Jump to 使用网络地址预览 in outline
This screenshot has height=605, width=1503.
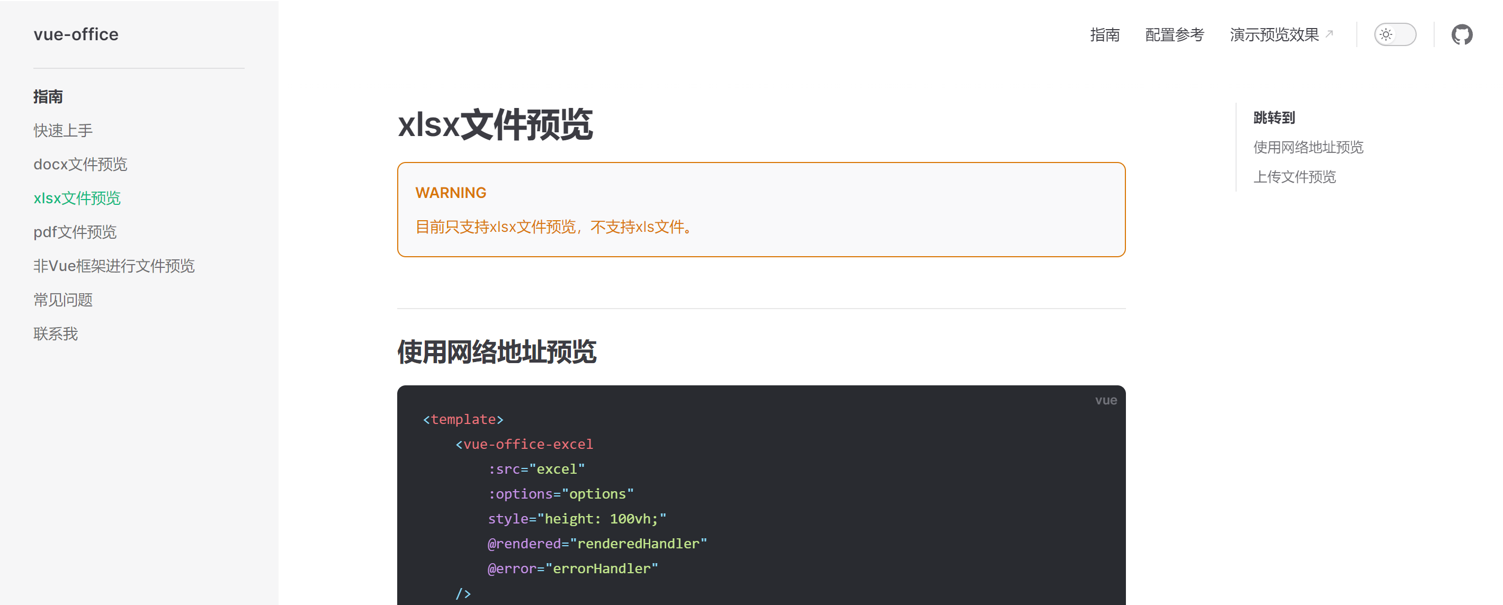(1308, 147)
